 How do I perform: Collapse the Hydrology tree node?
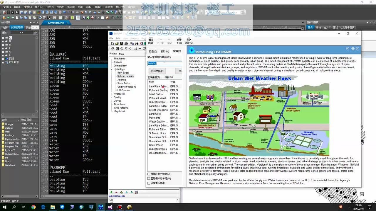[111, 69]
